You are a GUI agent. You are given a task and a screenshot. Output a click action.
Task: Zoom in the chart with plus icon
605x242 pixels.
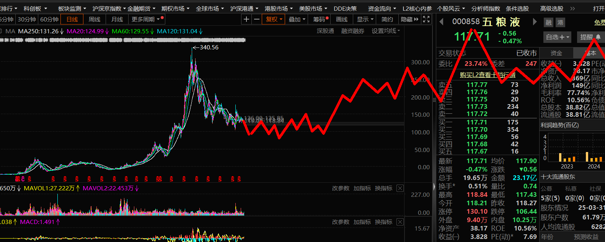pyautogui.click(x=246, y=19)
